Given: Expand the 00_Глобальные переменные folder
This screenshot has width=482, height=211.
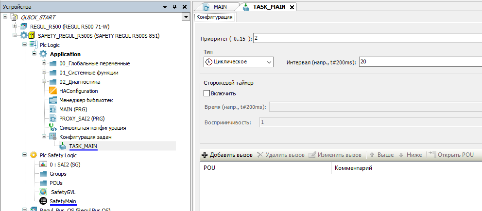Looking at the screenshot, I should (x=44, y=63).
